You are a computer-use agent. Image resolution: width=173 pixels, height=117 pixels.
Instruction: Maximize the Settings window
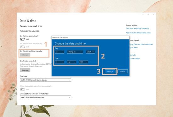(x=148, y=14)
